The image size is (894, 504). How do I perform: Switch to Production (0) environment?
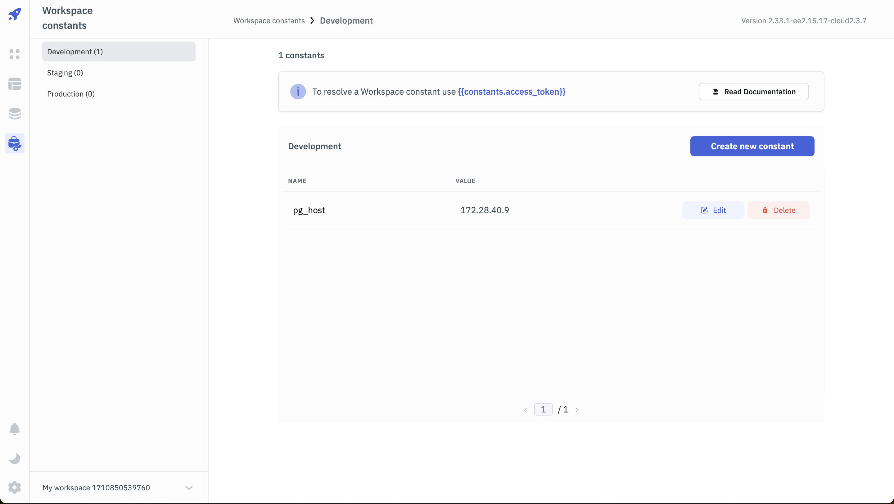click(71, 94)
